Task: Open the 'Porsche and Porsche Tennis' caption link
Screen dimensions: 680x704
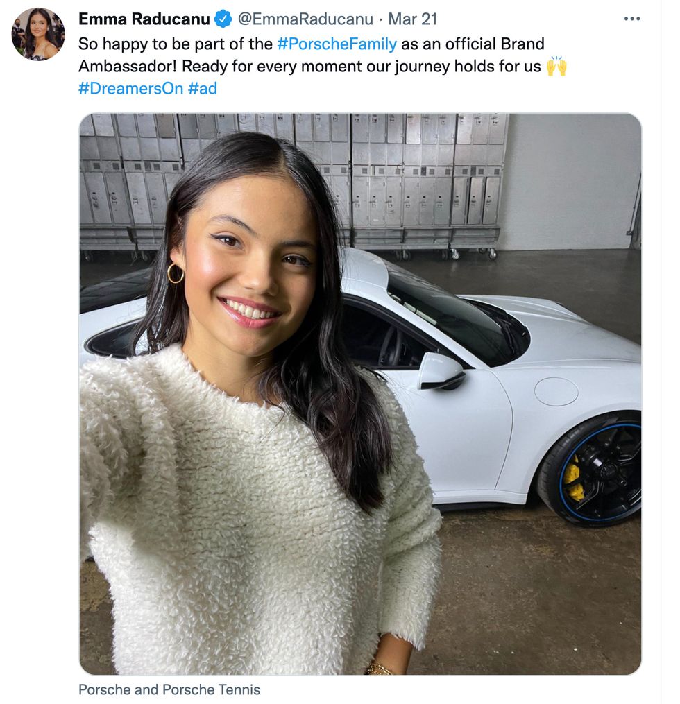Action: [169, 690]
